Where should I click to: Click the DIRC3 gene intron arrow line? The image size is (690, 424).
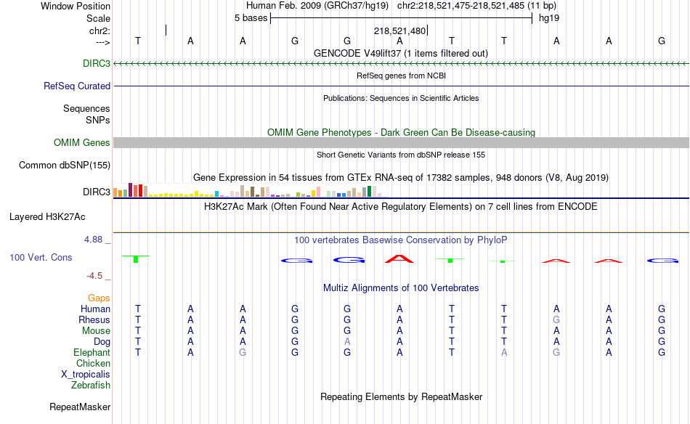(401, 64)
